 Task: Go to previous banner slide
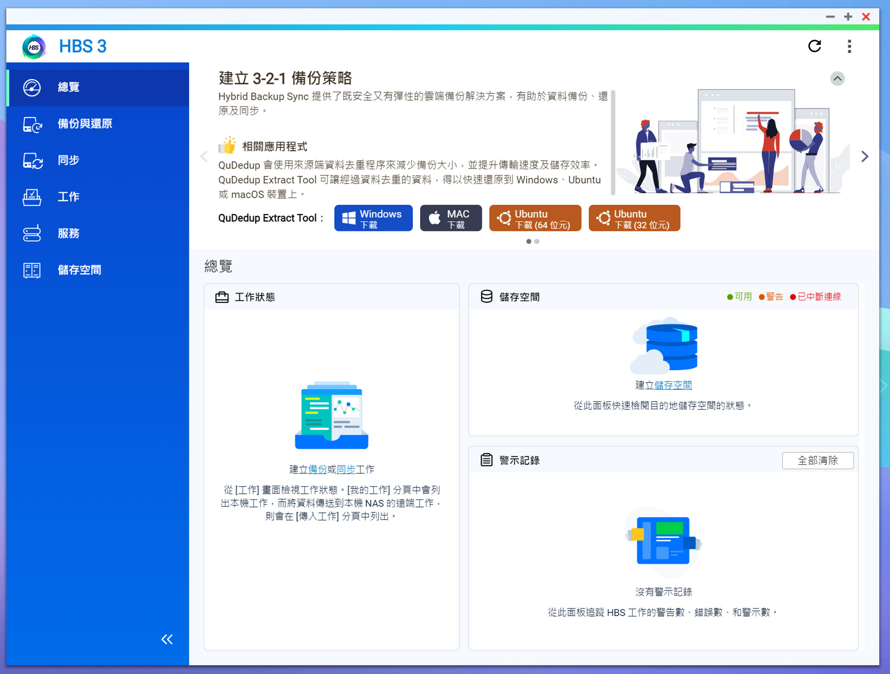tap(204, 157)
